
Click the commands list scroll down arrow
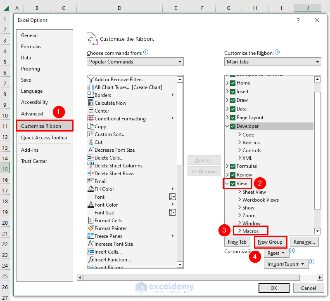tap(180, 264)
